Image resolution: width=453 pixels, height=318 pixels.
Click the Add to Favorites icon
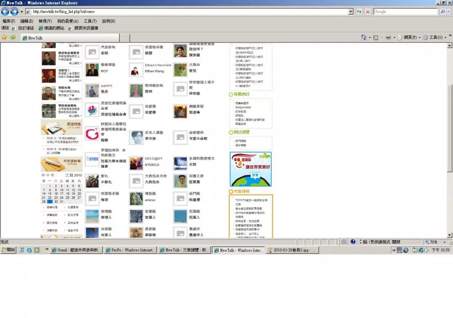pyautogui.click(x=13, y=38)
